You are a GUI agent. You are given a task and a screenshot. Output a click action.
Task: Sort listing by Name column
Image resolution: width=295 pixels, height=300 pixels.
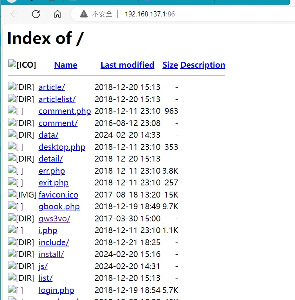click(65, 65)
